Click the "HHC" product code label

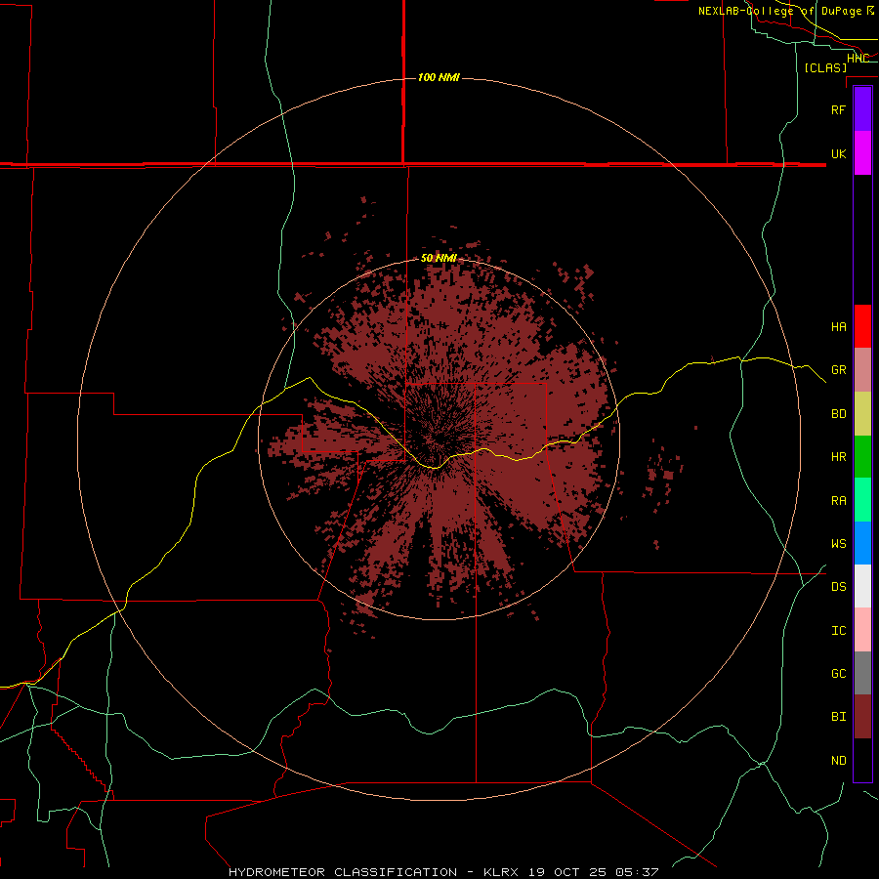tap(858, 59)
